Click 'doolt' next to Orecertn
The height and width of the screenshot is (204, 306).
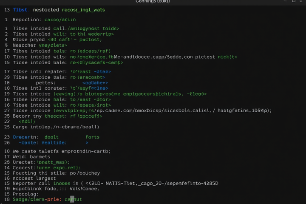(51, 137)
